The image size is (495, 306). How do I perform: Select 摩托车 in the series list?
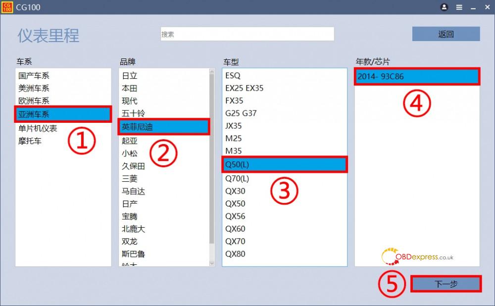[63, 141]
